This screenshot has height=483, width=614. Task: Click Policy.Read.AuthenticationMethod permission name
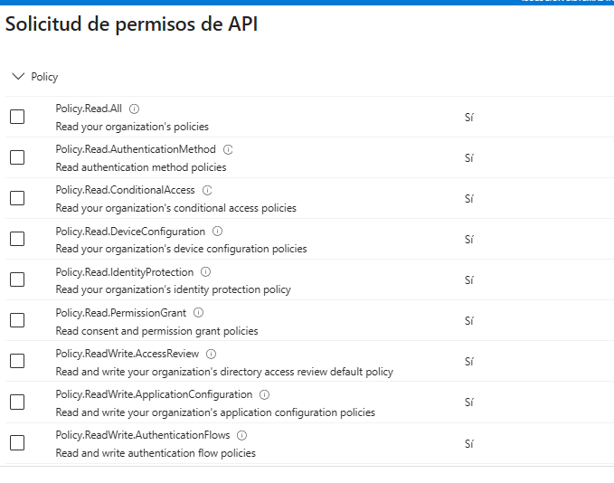(136, 149)
